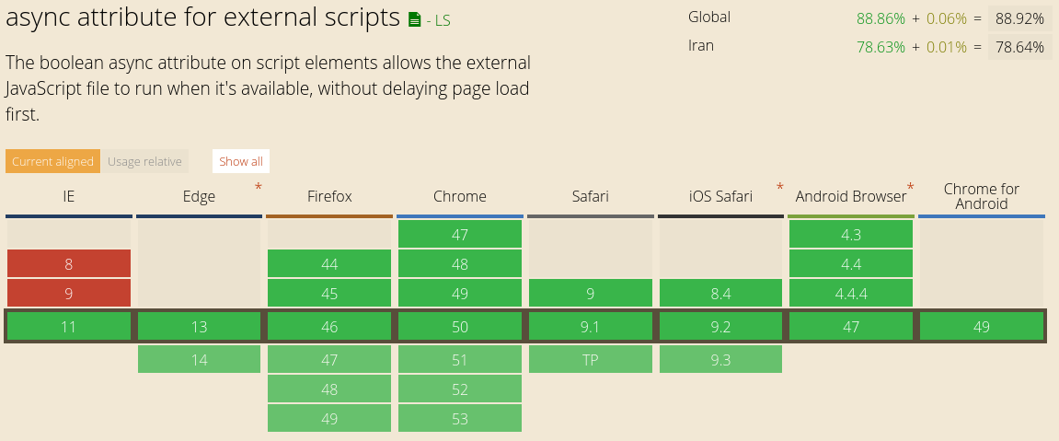Screen dimensions: 1059x441
Task: Select the IE 9 unsupported cell
Action: tap(69, 293)
